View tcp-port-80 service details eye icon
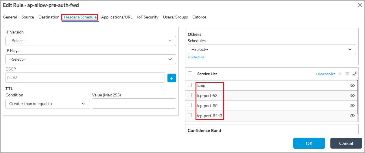This screenshot has height=153, width=365. point(352,106)
